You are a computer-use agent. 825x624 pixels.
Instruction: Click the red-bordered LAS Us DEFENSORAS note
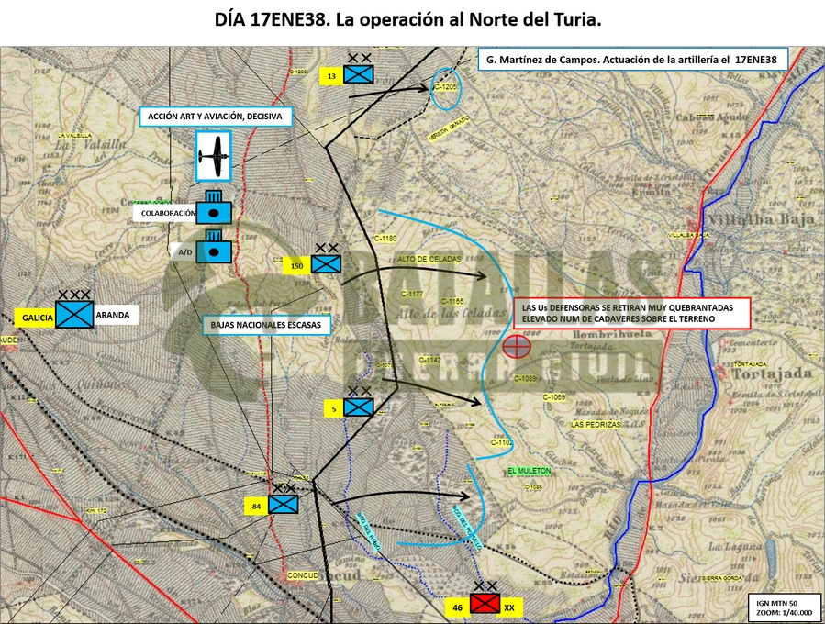tap(632, 313)
